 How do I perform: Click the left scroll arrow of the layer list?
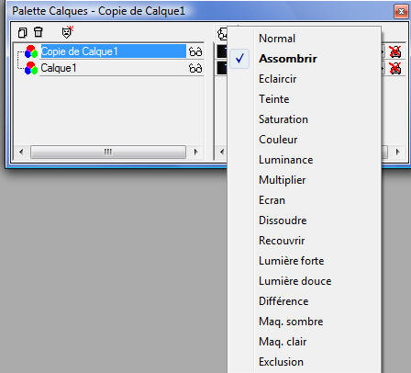21,152
